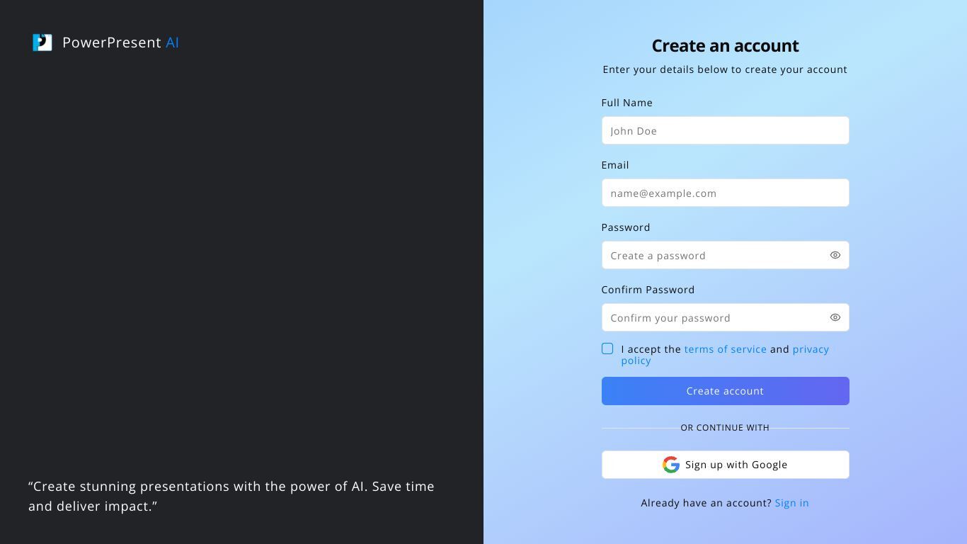Image resolution: width=967 pixels, height=544 pixels.
Task: Check the accept terms checkbox
Action: tap(607, 348)
